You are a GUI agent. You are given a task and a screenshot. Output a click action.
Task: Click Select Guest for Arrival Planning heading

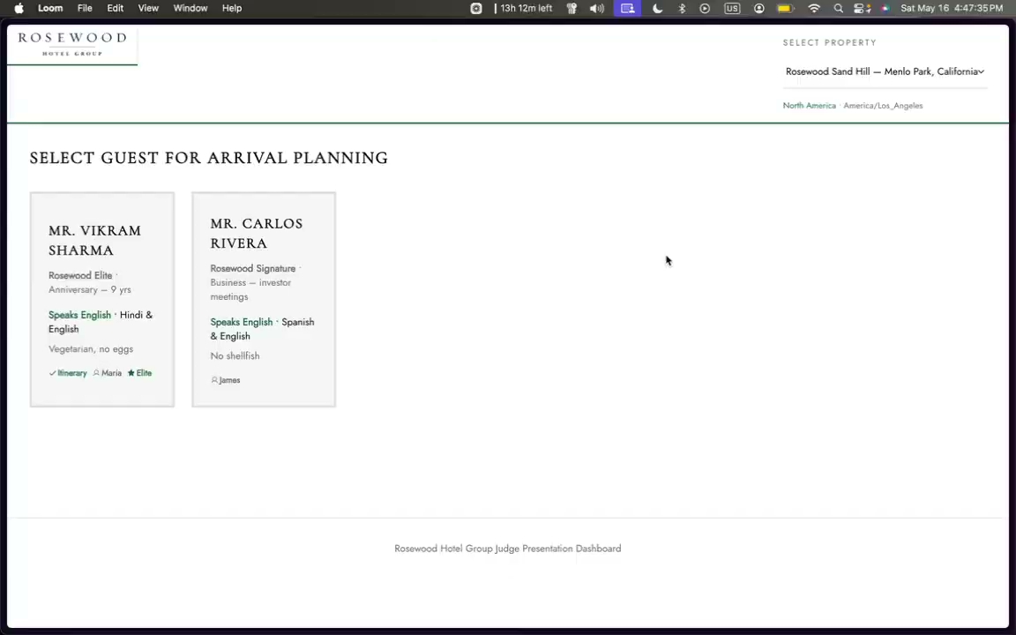coord(209,158)
